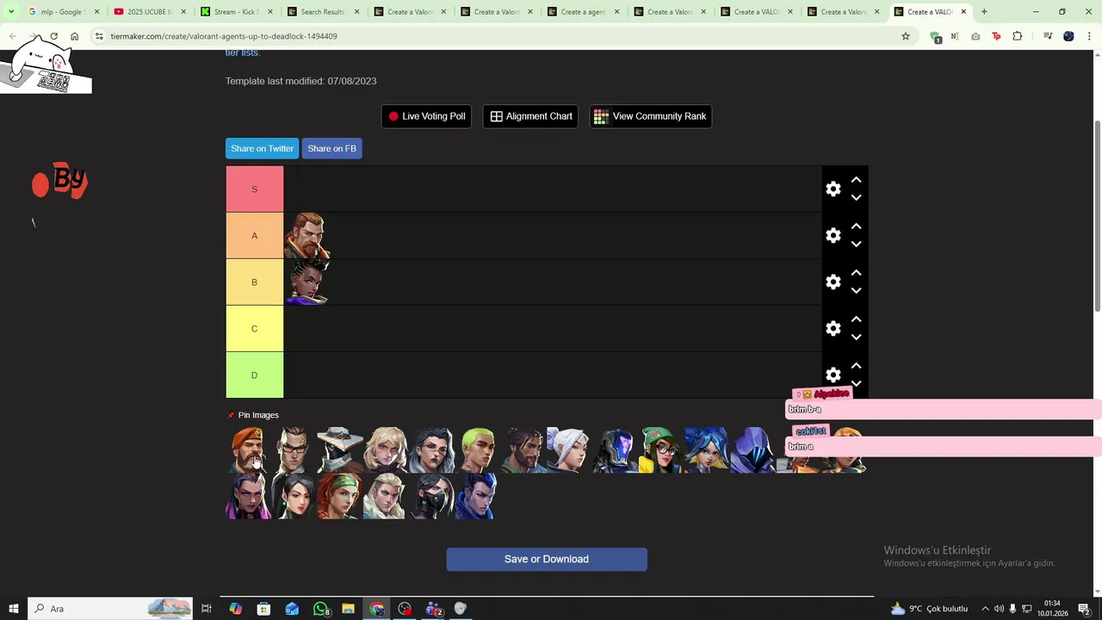Pick Neon with blue hair
This screenshot has height=620, width=1102.
pos(706,449)
